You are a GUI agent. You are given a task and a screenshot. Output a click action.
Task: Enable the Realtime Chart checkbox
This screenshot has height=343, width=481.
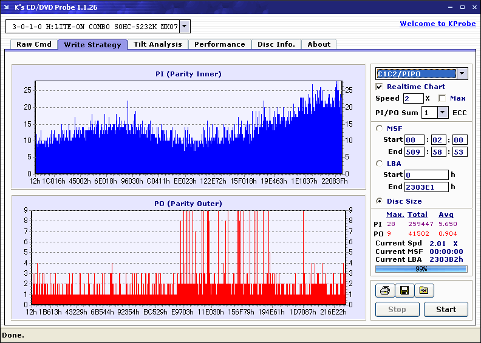[380, 87]
